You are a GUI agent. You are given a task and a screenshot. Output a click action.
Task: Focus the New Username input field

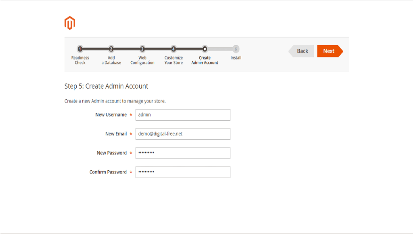pyautogui.click(x=183, y=115)
